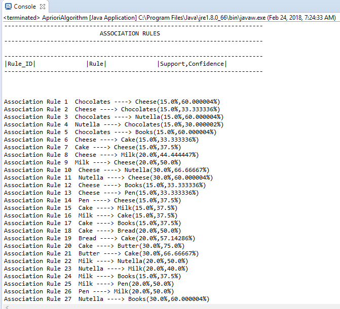The width and height of the screenshot is (340, 309).
Task: Click the ASSOCIATION RULES heading text
Action: (130, 33)
